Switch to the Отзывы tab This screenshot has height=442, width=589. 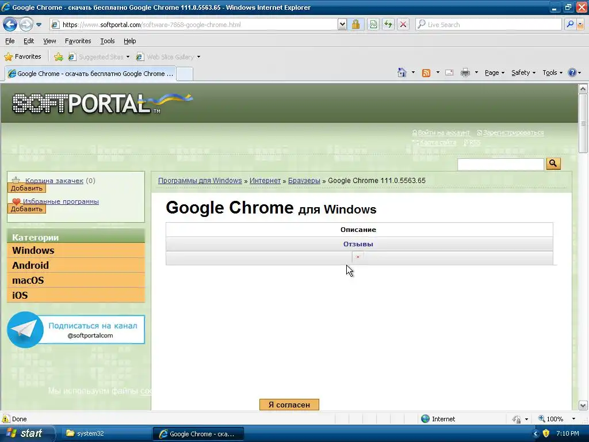pos(359,244)
